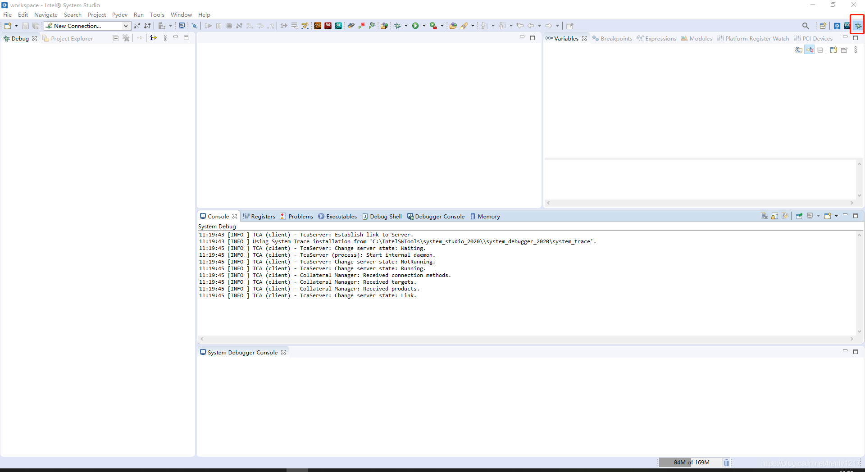
Task: Click the Suspend icon
Action: (x=219, y=26)
